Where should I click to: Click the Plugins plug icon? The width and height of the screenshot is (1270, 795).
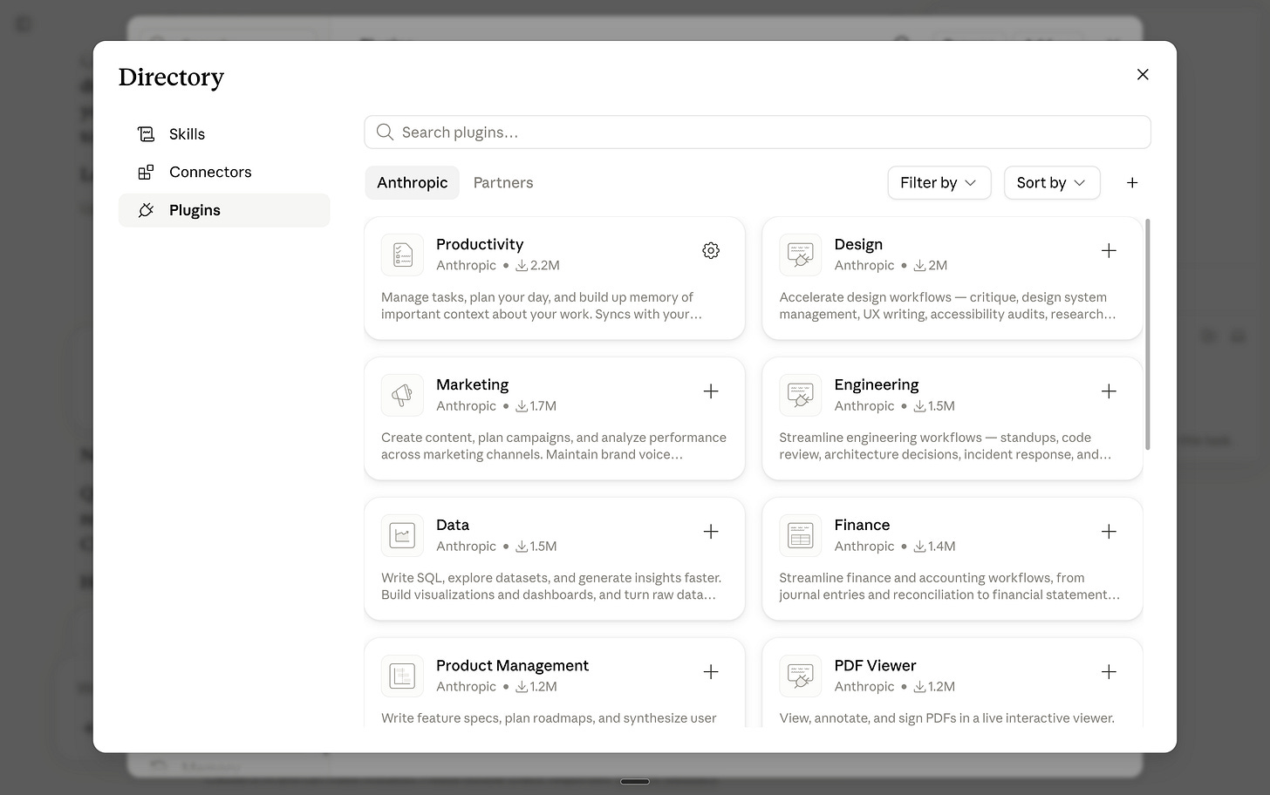[146, 210]
